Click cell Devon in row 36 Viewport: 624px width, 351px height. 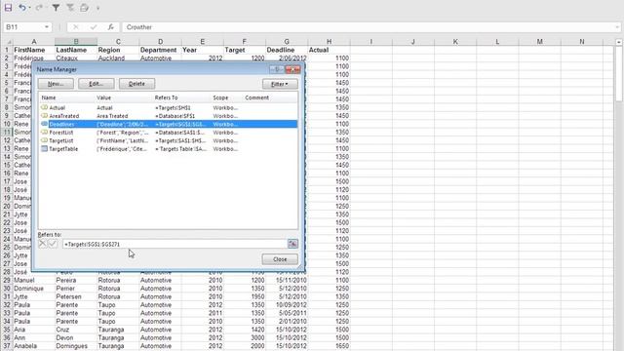click(x=76, y=338)
